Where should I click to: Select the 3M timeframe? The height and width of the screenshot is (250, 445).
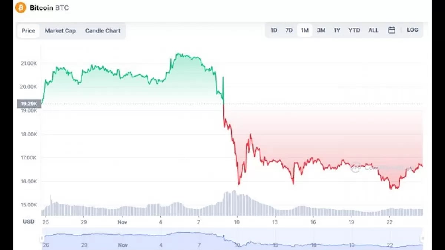[320, 30]
